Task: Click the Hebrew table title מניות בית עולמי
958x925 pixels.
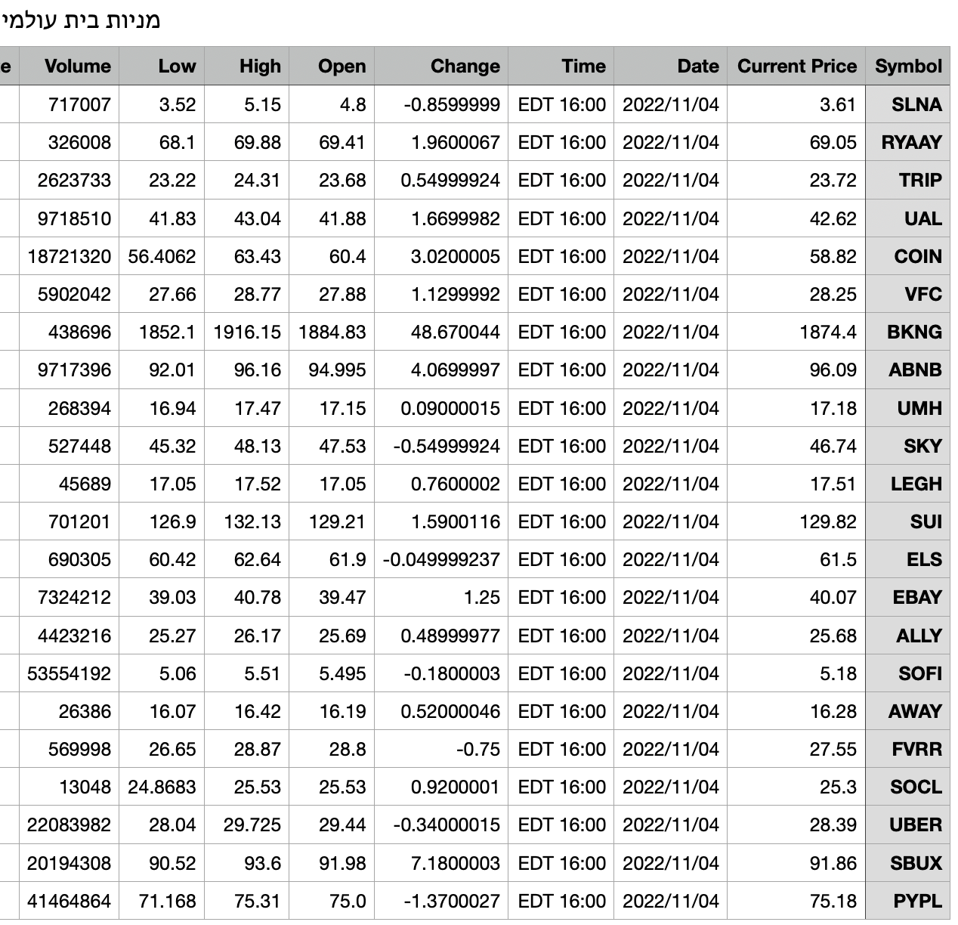Action: tap(82, 19)
